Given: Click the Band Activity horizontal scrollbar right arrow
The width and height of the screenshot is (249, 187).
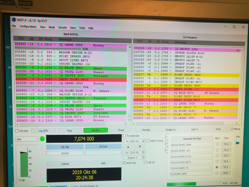Looking at the screenshot, I should pyautogui.click(x=126, y=124).
